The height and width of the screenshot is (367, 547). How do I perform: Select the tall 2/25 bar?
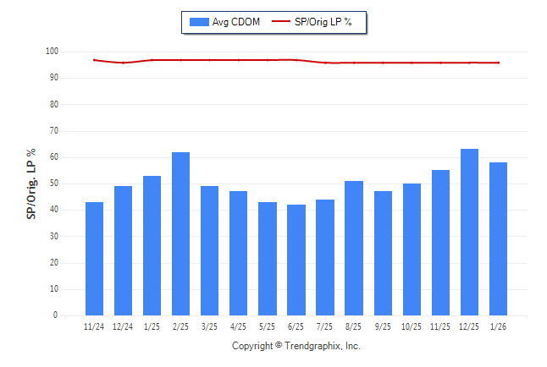(181, 233)
